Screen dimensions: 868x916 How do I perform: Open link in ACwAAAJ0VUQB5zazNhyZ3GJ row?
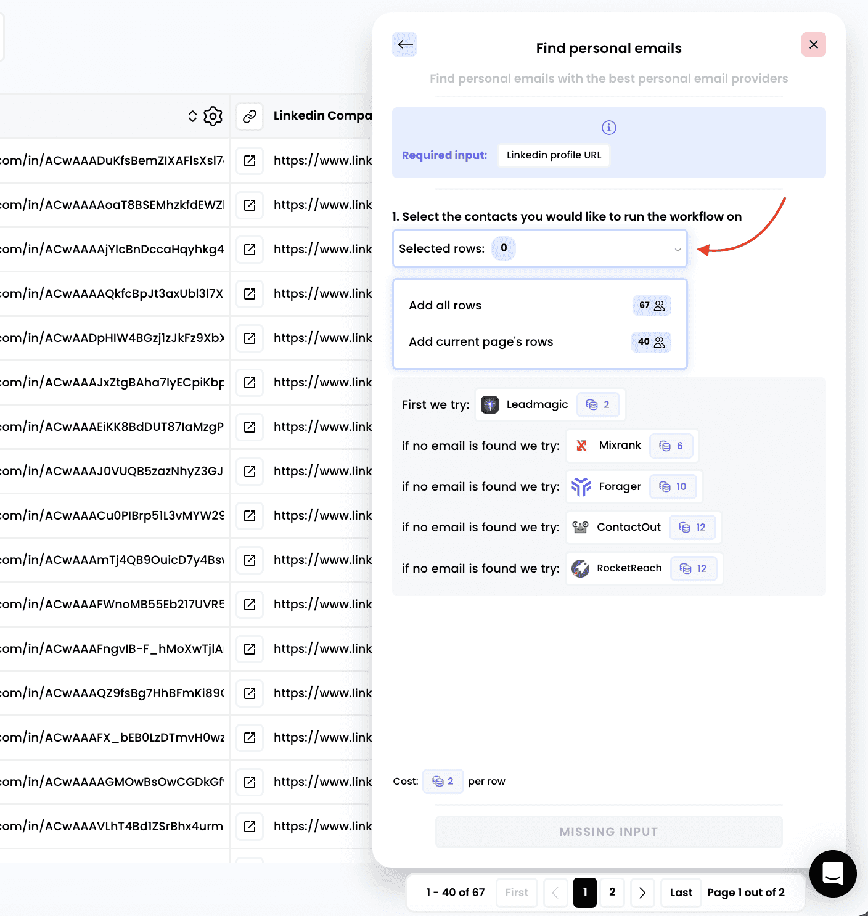coord(250,472)
